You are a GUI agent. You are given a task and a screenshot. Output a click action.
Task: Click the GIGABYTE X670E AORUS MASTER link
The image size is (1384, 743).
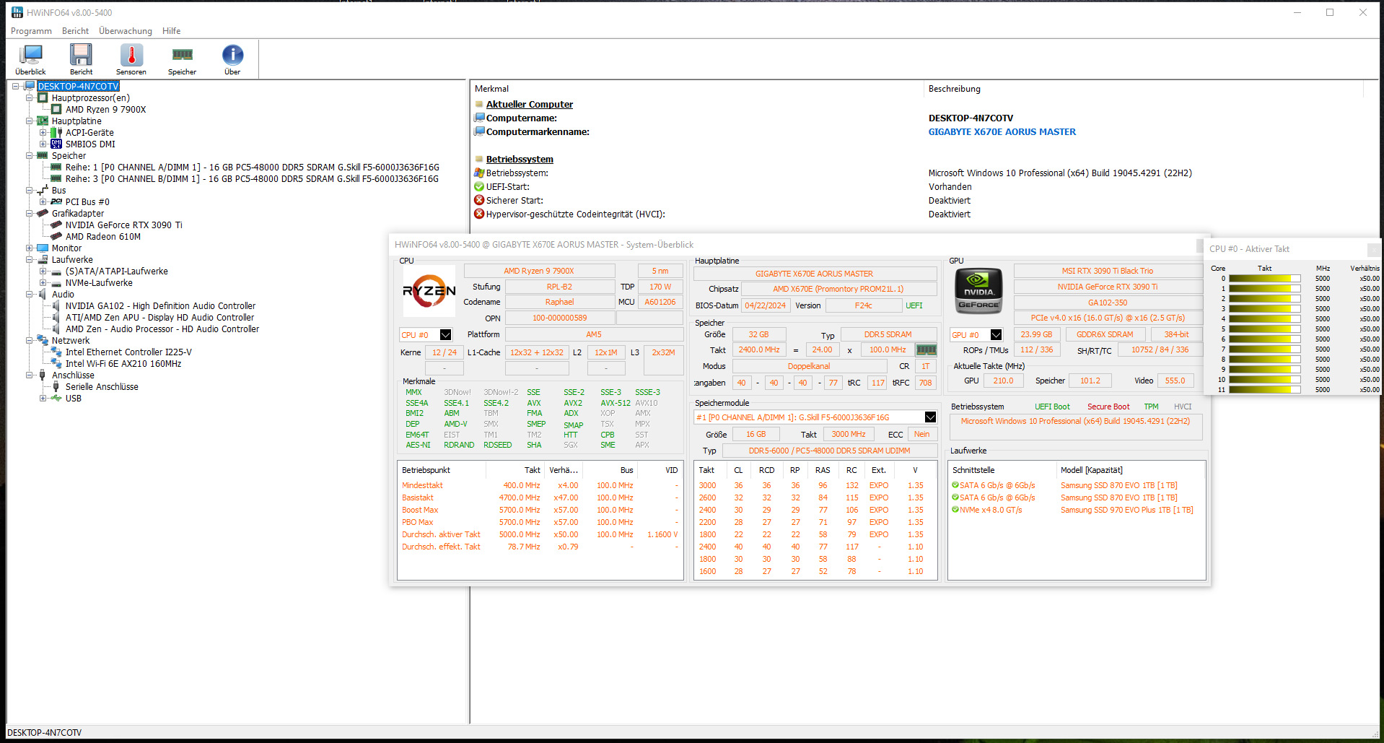click(1002, 131)
